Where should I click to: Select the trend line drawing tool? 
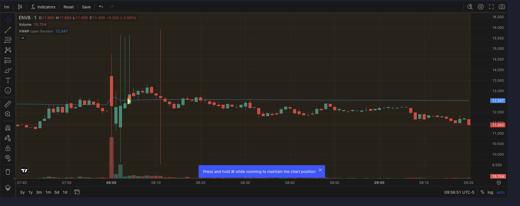(8, 30)
